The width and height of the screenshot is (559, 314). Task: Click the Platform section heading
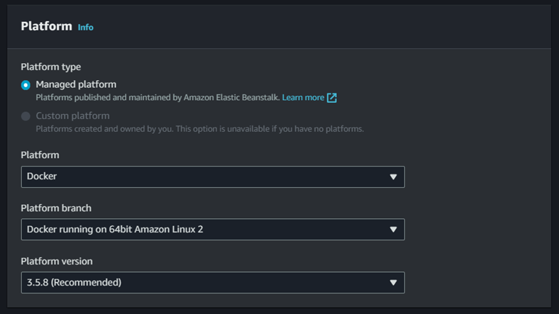(46, 26)
